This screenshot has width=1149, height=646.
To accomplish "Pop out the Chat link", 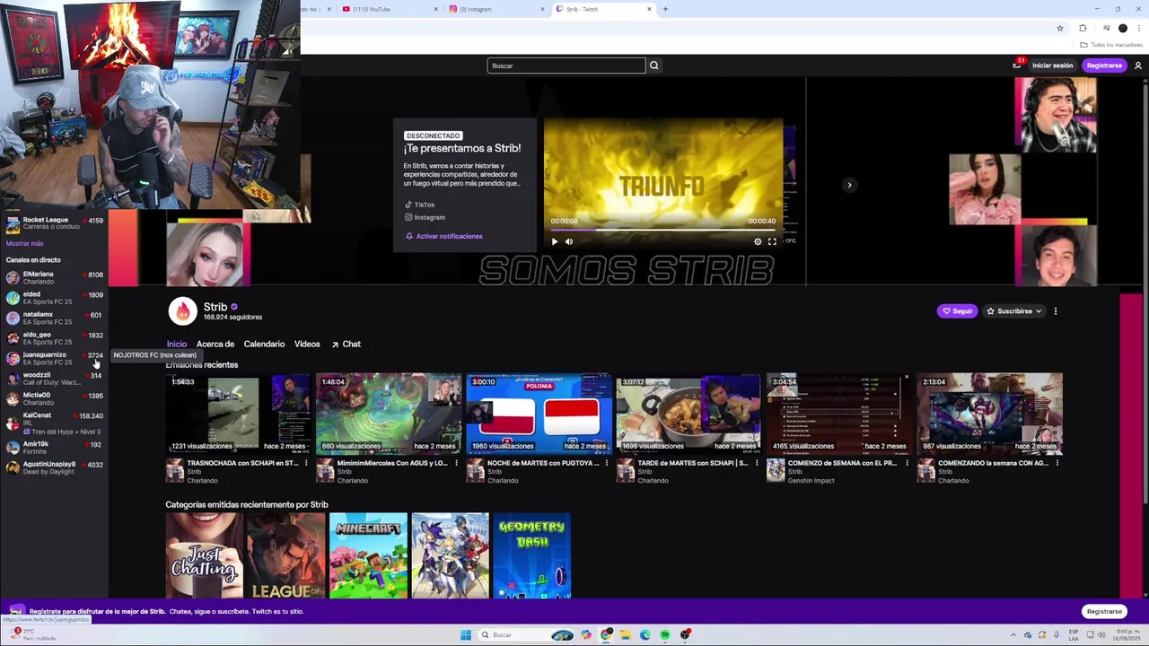I will tap(346, 344).
